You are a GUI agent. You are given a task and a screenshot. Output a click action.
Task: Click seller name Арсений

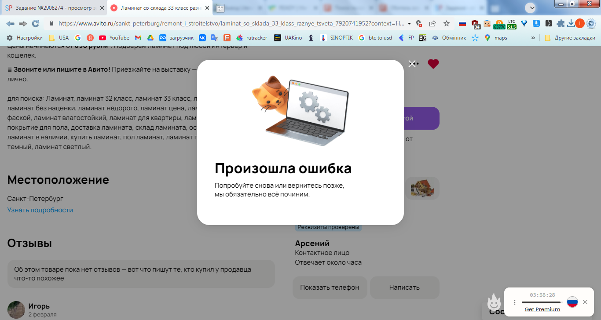coord(312,244)
